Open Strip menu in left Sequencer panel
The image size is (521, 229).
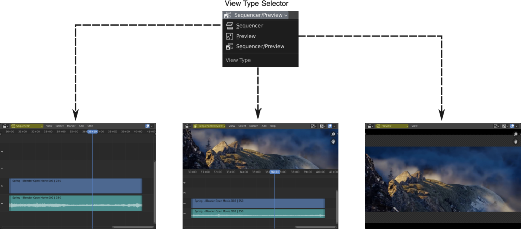click(90, 126)
